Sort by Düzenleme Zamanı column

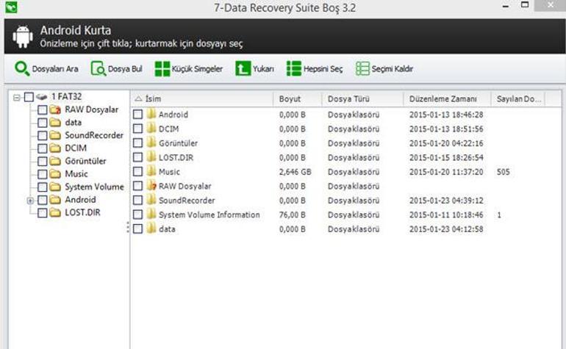(443, 99)
